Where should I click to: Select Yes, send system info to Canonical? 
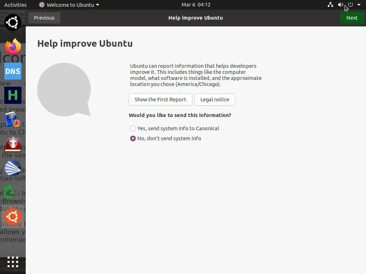tap(174, 128)
